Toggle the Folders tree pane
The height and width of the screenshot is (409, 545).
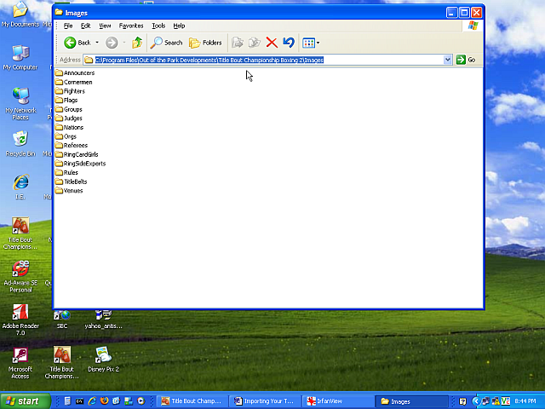point(205,43)
